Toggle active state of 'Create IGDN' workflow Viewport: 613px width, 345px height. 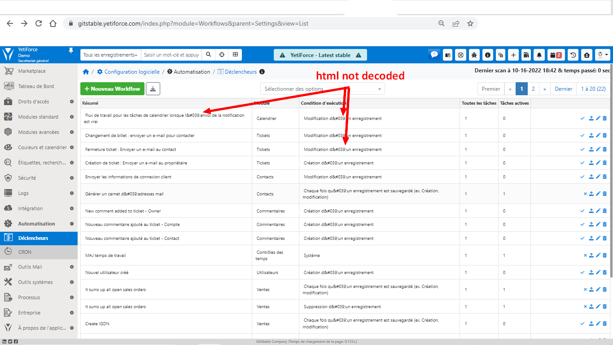click(x=582, y=323)
